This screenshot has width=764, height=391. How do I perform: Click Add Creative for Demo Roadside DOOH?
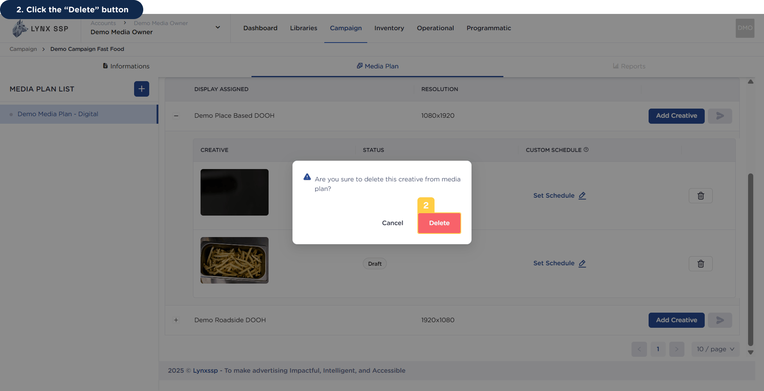coord(676,320)
